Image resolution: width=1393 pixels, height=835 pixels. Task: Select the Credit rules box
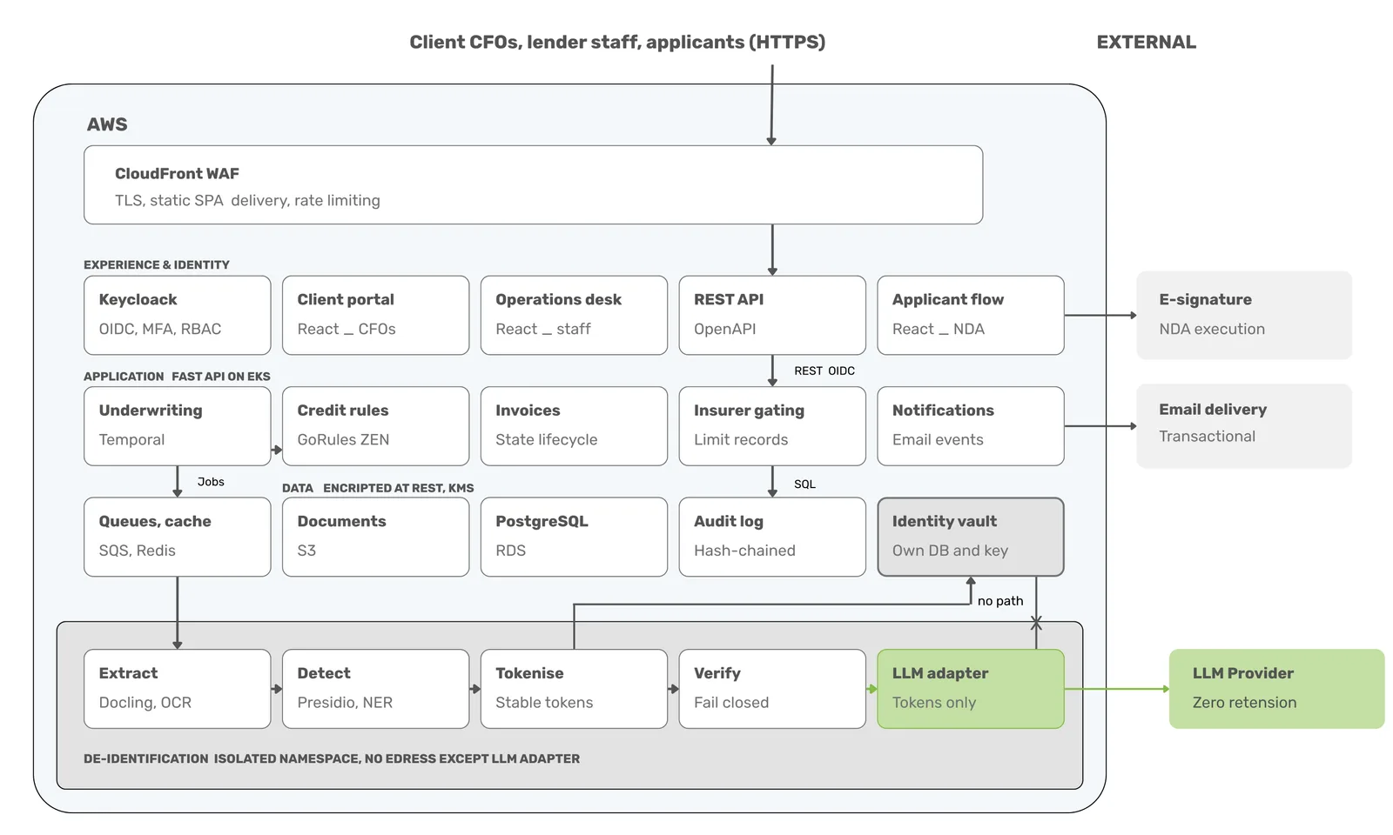(x=375, y=426)
